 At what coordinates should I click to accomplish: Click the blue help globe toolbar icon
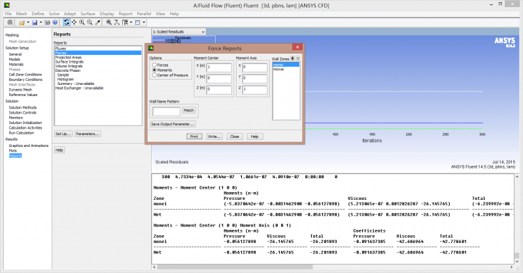[x=55, y=22]
